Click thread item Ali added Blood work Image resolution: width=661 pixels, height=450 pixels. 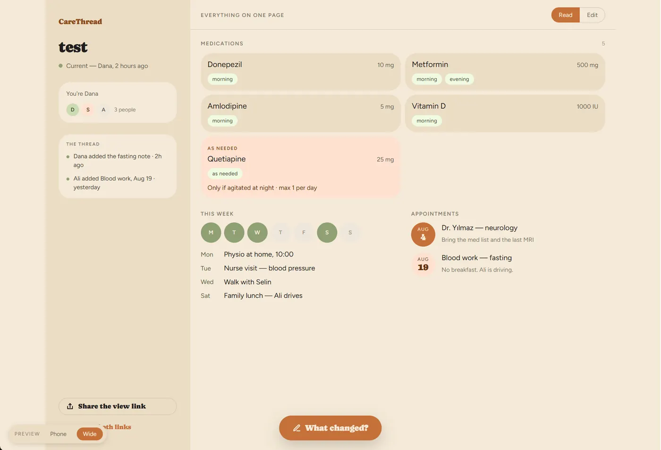pos(118,183)
